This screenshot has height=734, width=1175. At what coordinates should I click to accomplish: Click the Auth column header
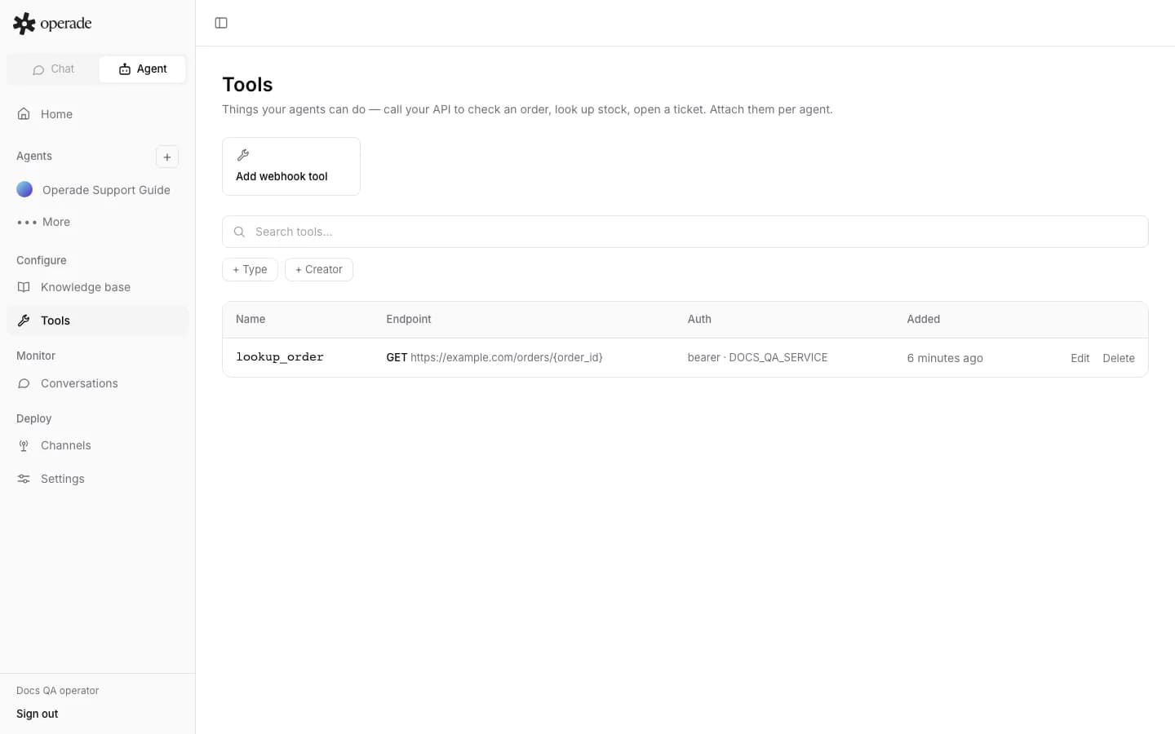pos(699,319)
